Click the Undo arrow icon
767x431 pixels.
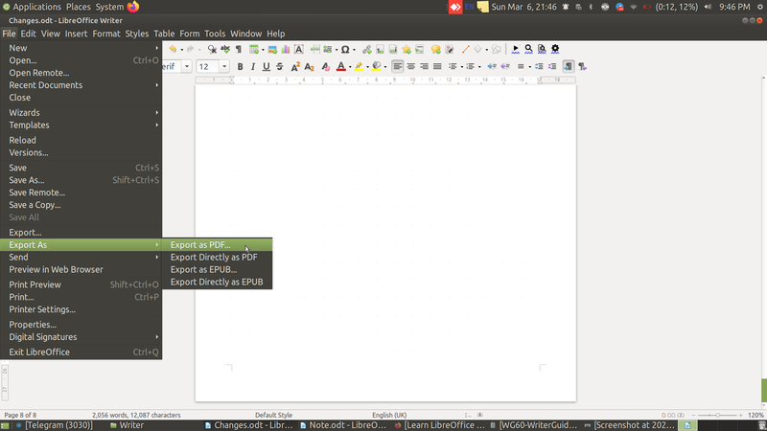pos(173,49)
